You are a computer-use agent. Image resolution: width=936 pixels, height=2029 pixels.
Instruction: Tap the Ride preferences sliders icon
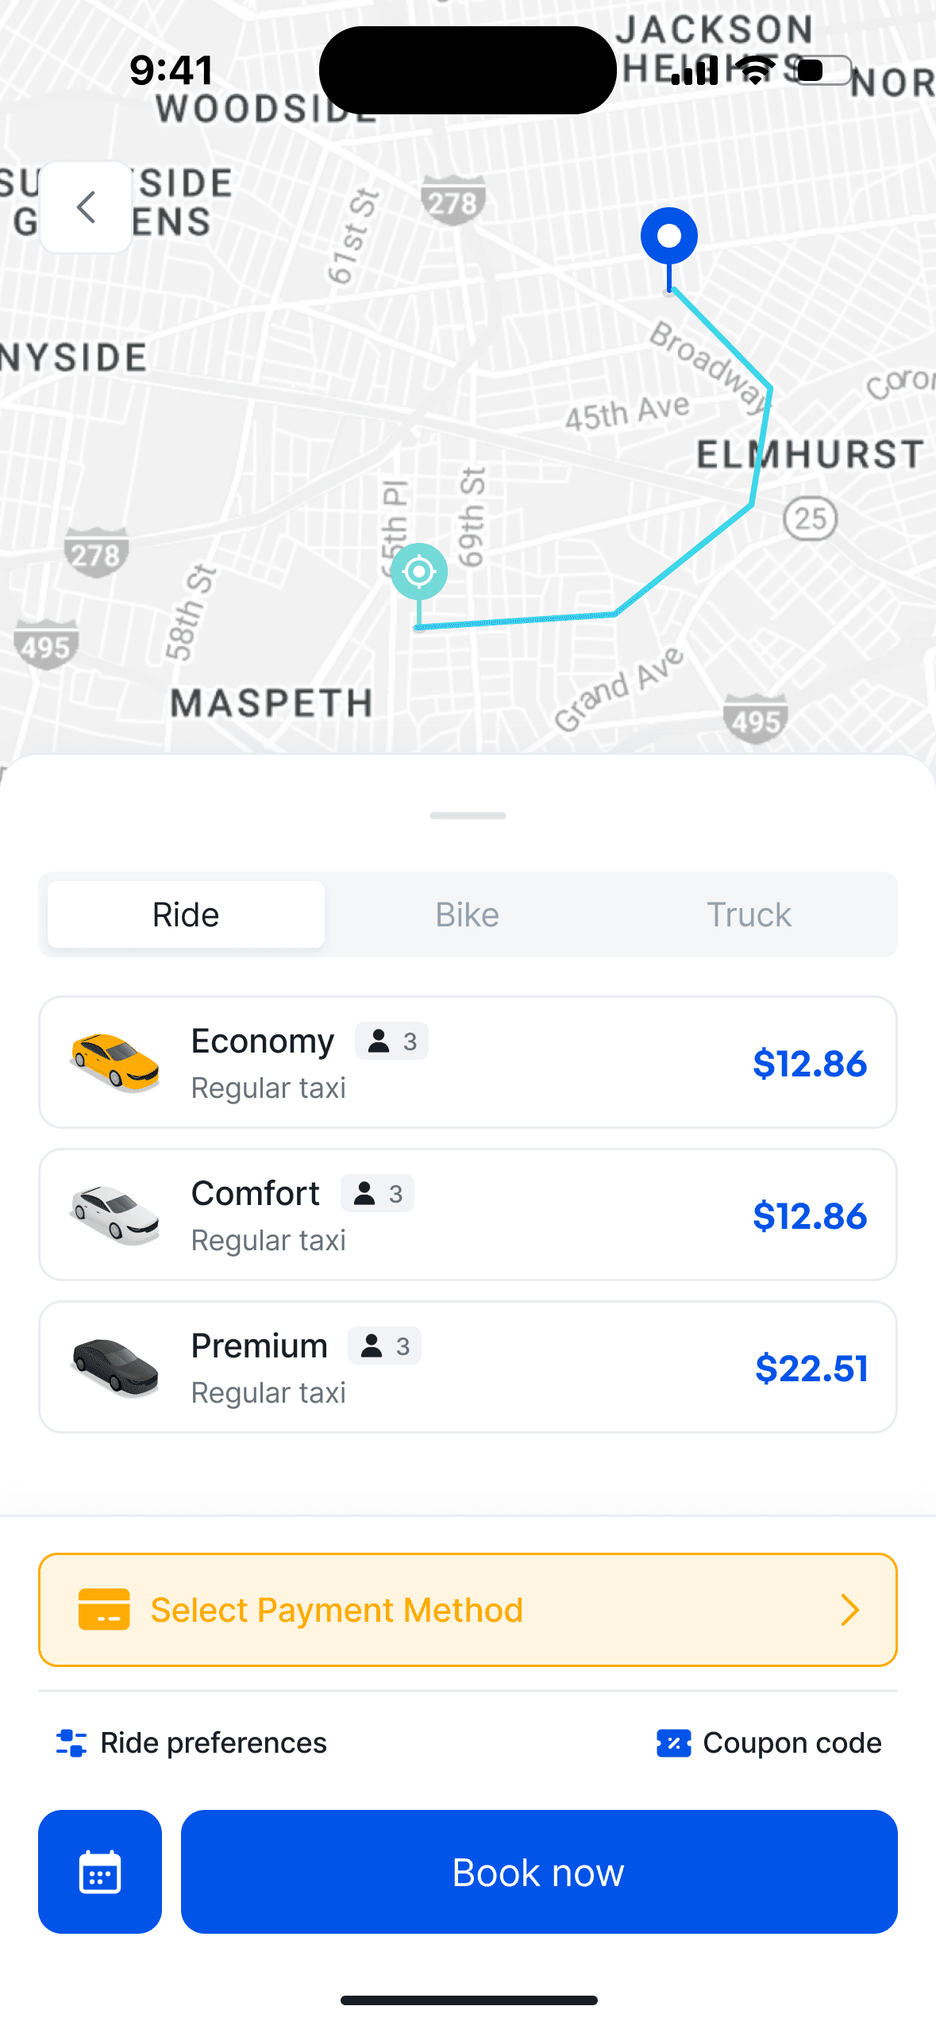71,1743
